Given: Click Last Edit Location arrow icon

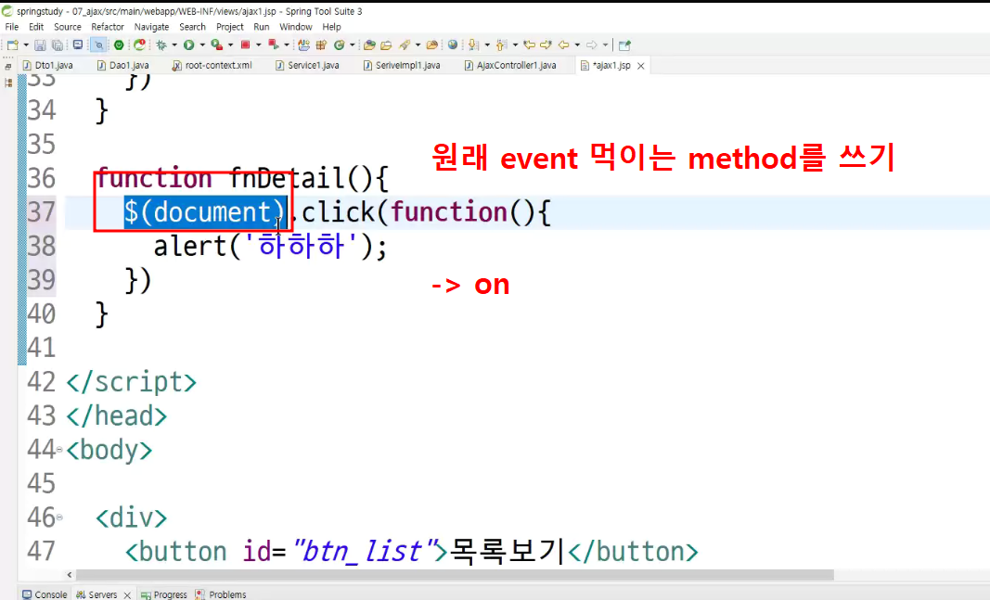Looking at the screenshot, I should pyautogui.click(x=530, y=45).
